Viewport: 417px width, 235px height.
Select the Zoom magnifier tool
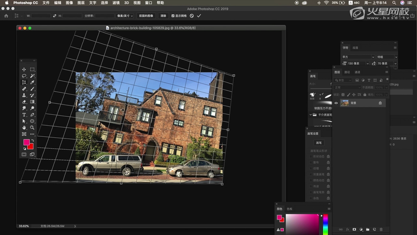pyautogui.click(x=32, y=127)
